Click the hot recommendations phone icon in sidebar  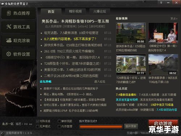pos(9,13)
